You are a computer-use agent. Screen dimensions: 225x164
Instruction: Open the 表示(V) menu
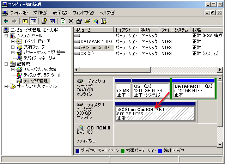(60, 13)
